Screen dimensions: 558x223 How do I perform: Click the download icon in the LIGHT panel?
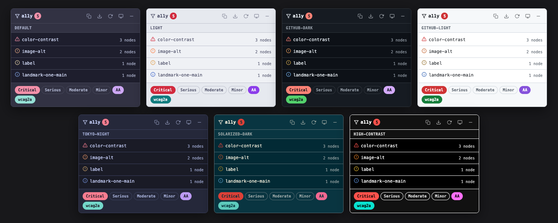click(x=235, y=16)
